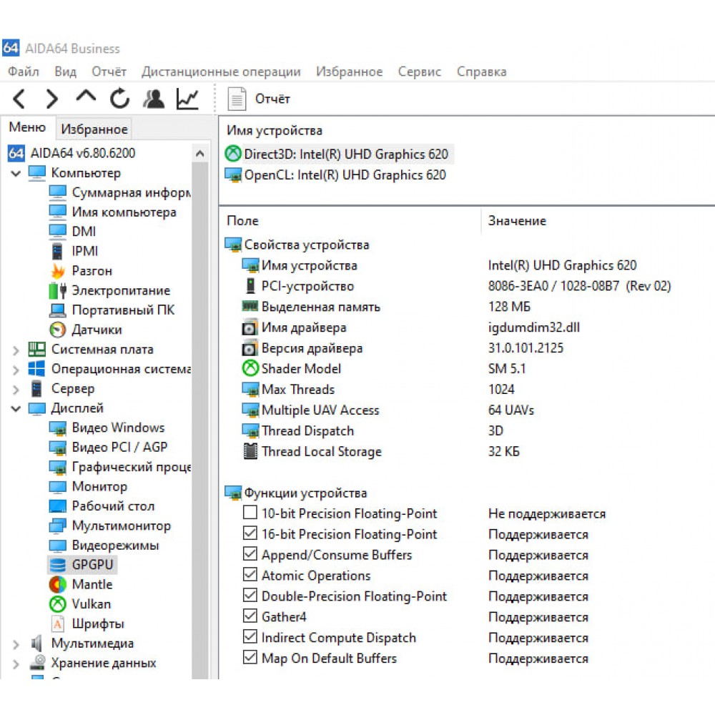Click the Shader Model Xbox-style icon
Viewport: 715px width, 715px height.
click(250, 368)
